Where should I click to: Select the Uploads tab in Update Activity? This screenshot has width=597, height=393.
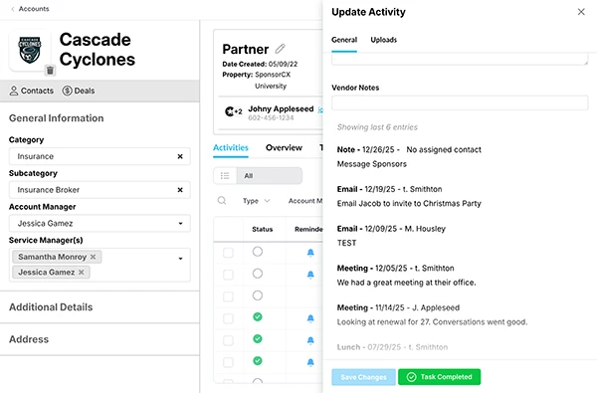click(384, 40)
